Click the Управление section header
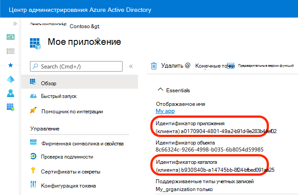 [x=45, y=129]
